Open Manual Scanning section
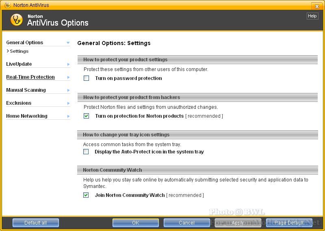 (x=26, y=90)
